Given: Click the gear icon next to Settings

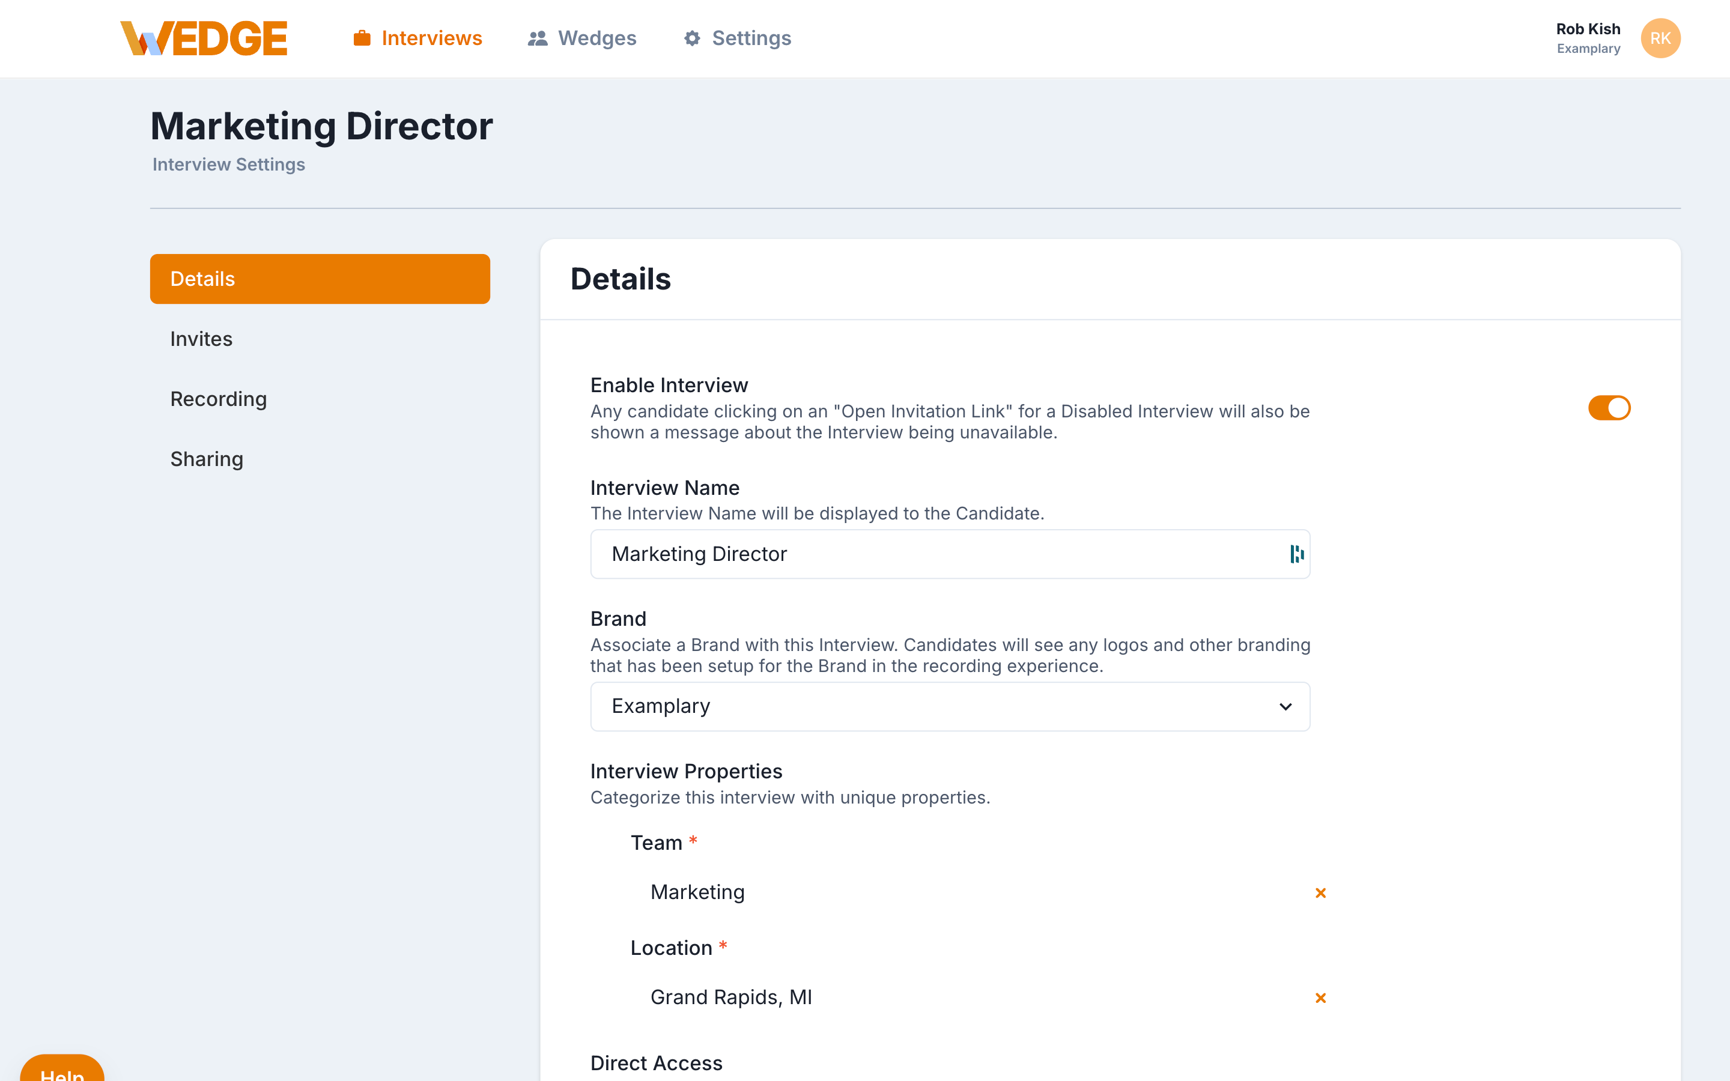Looking at the screenshot, I should 691,38.
